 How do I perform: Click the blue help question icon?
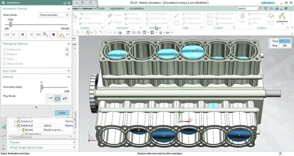pos(277,8)
